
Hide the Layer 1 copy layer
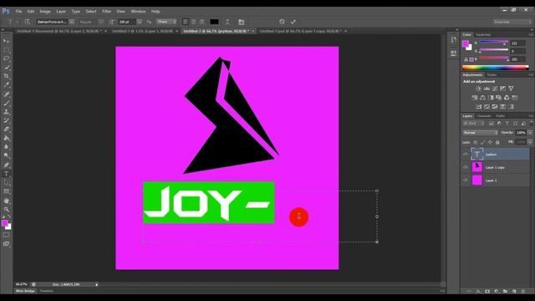click(466, 167)
